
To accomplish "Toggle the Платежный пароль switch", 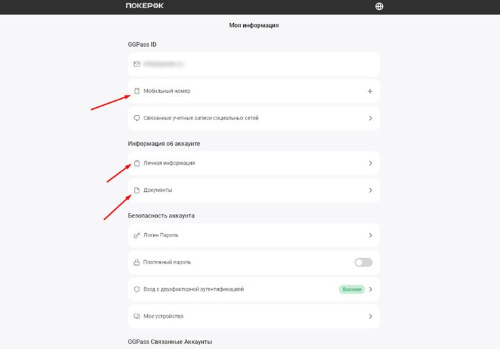I will 363,262.
